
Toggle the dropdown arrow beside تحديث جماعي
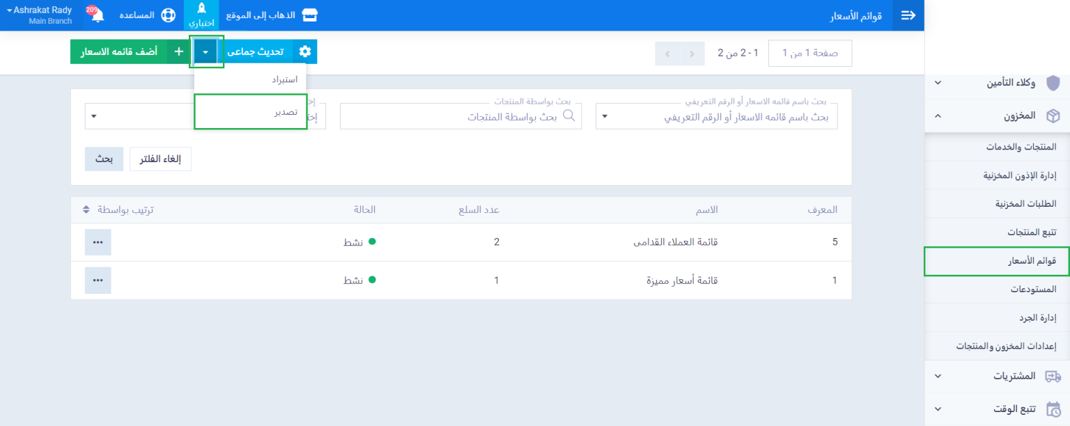pos(206,52)
